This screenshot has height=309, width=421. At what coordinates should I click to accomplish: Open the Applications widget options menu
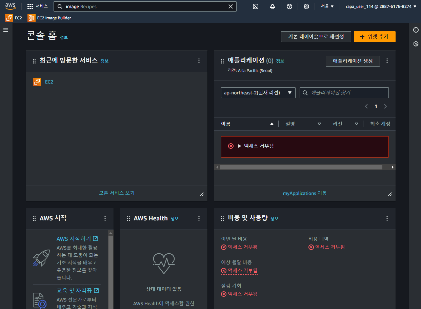click(387, 61)
